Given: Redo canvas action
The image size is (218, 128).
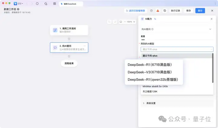Looking at the screenshot, I should point(115,22).
